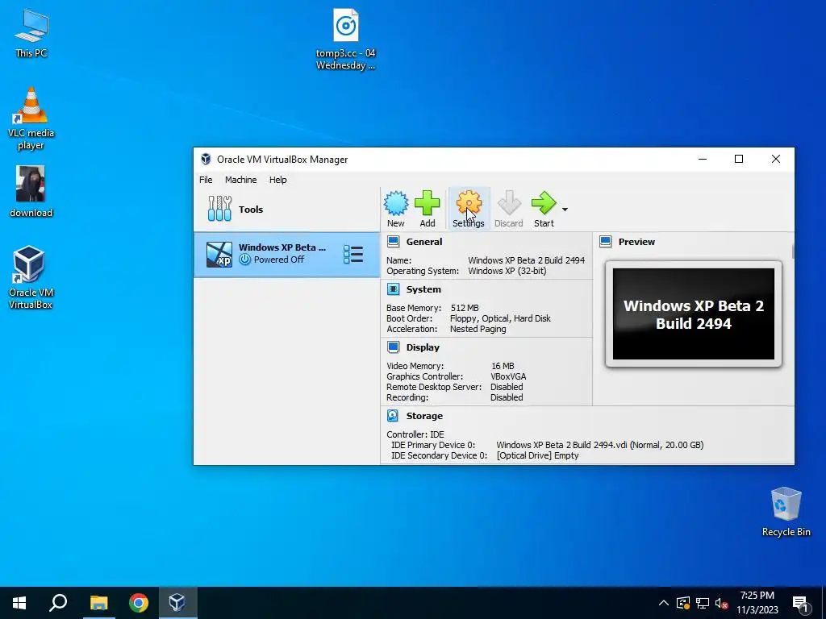Image resolution: width=826 pixels, height=619 pixels.
Task: Open Google Chrome from taskbar
Action: pos(139,603)
